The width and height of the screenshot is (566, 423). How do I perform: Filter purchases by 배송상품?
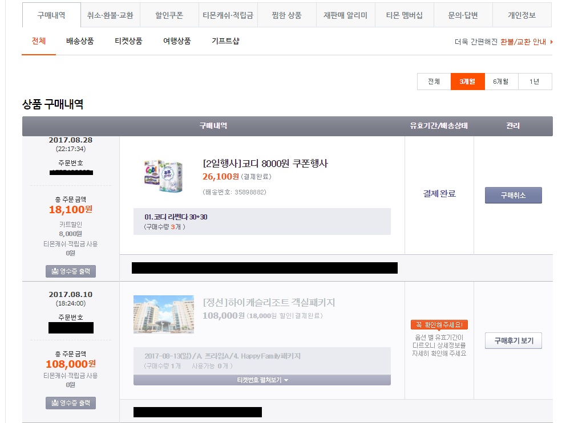coord(80,41)
